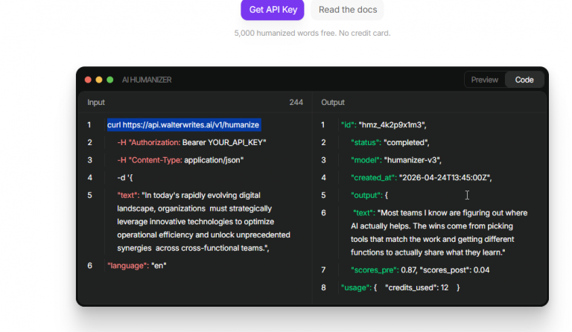Click the Get API Key button
The width and height of the screenshot is (572, 332).
[272, 10]
